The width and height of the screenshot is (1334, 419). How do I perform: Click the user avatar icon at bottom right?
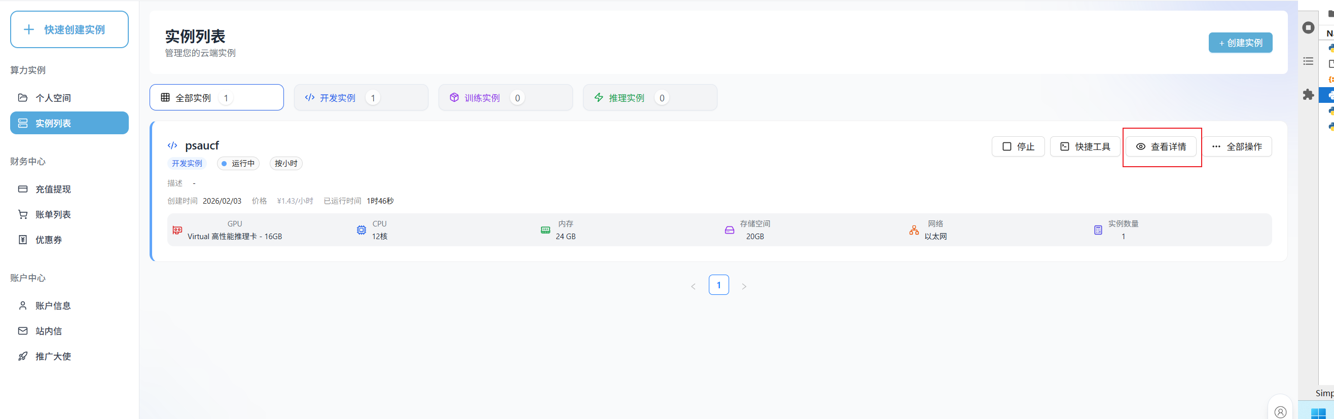tap(1280, 412)
